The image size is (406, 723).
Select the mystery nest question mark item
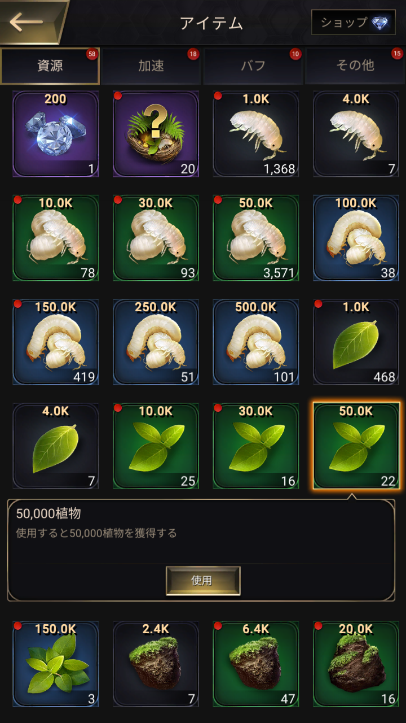156,134
